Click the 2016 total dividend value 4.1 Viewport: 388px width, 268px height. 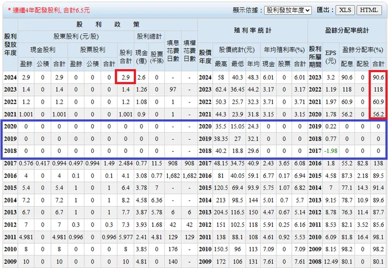(126, 176)
